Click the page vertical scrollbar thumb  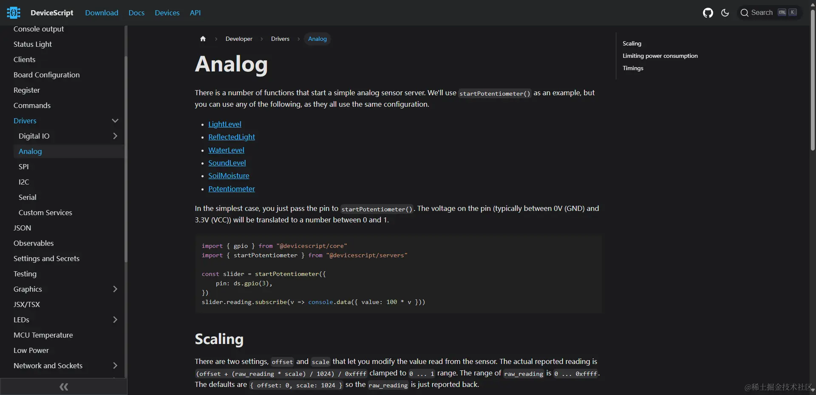pyautogui.click(x=813, y=80)
